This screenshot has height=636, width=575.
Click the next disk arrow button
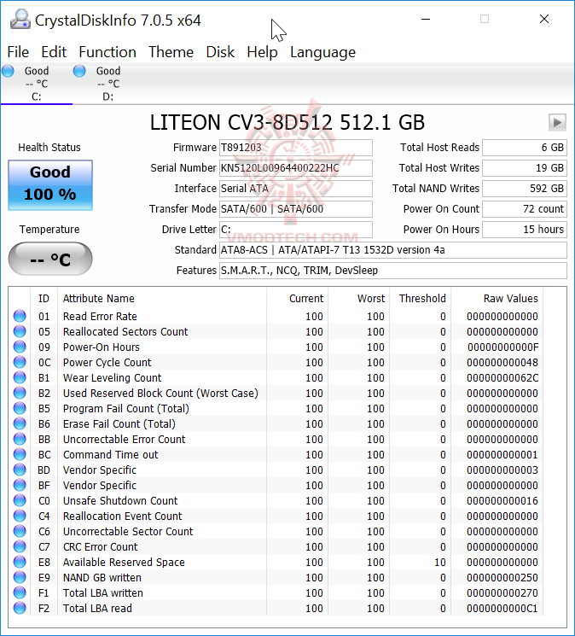tap(557, 122)
